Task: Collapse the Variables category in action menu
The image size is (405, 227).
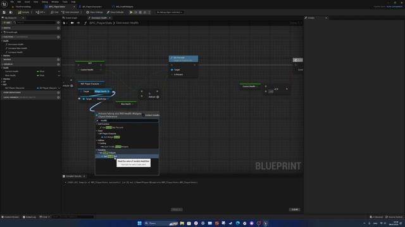Action: click(x=97, y=150)
